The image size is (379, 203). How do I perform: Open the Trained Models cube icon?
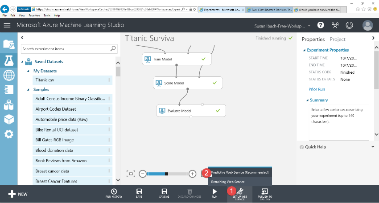(x=9, y=119)
